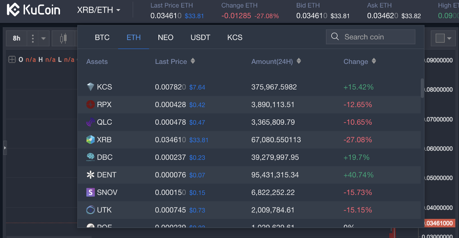Screen dimensions: 459x238
Task: Click the search magnifier icon
Action: pyautogui.click(x=335, y=37)
